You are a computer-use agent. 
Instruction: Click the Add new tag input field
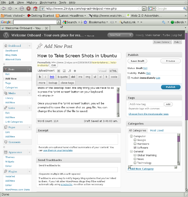pos(146,104)
